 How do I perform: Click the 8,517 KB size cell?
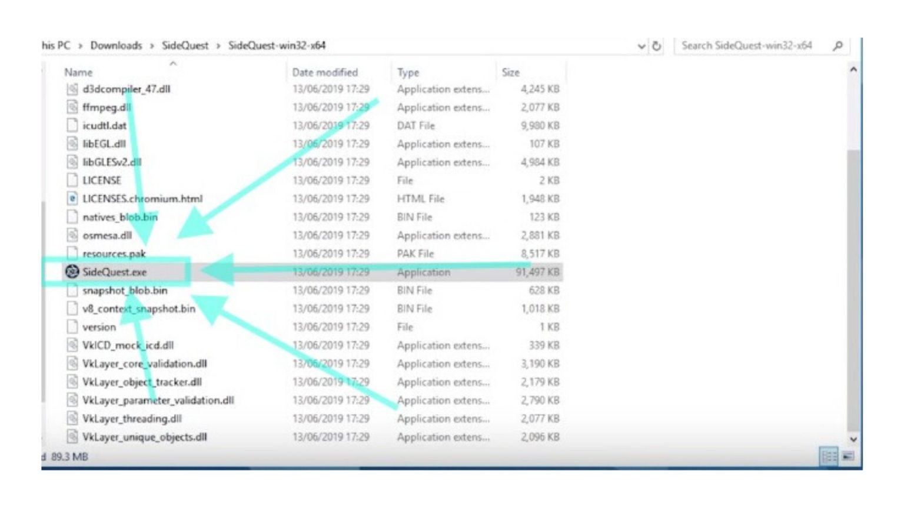[x=540, y=253]
